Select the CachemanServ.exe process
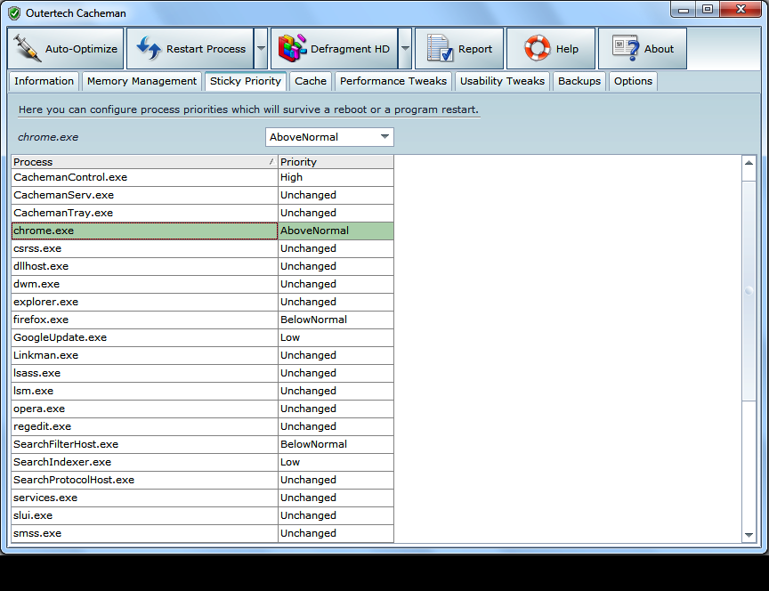 point(144,195)
